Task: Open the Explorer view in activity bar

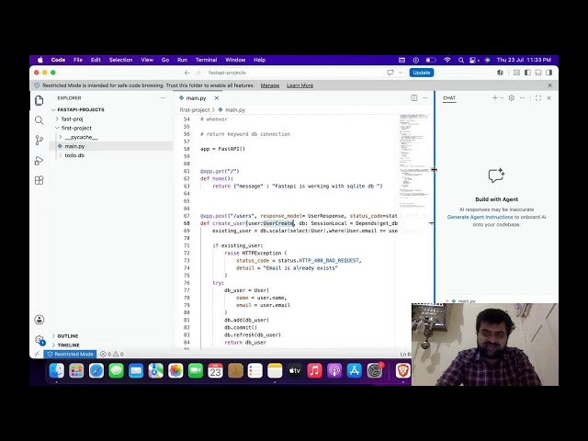Action: point(39,100)
